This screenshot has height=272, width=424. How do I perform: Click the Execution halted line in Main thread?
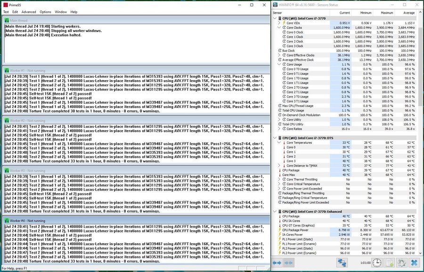click(43, 35)
